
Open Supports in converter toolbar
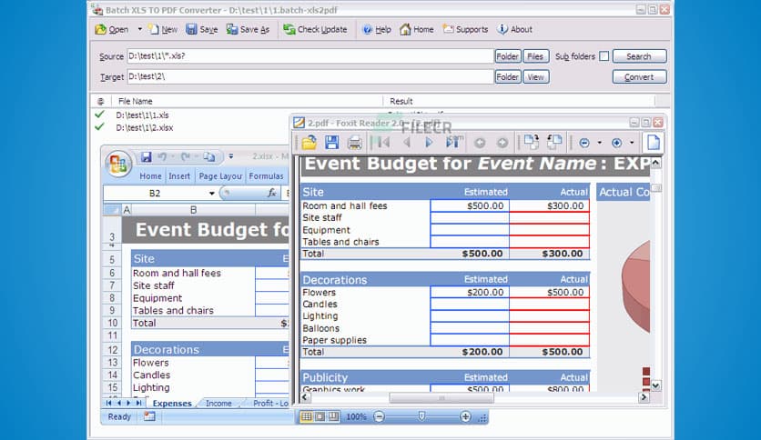(466, 30)
